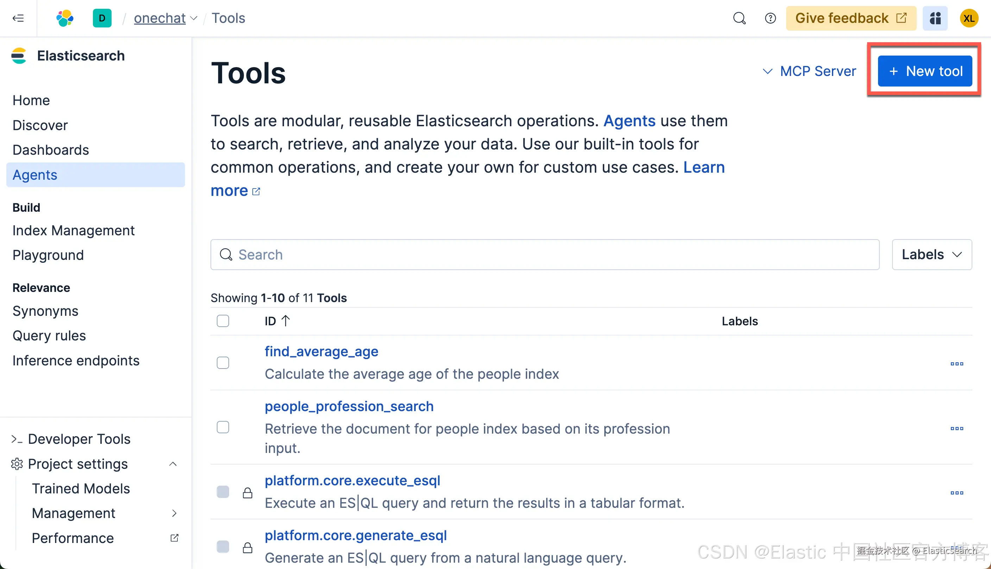
Task: Open the search magnifier in header
Action: (739, 18)
